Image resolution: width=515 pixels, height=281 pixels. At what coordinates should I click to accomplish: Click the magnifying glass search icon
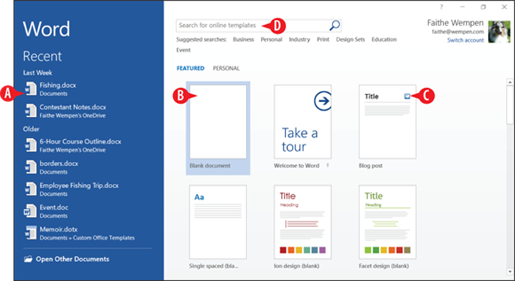[x=335, y=26]
